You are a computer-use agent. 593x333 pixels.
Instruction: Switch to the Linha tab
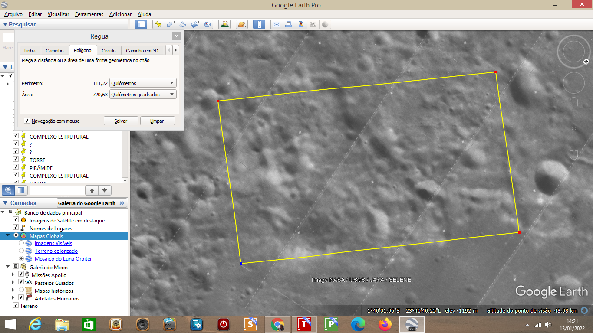pyautogui.click(x=30, y=51)
